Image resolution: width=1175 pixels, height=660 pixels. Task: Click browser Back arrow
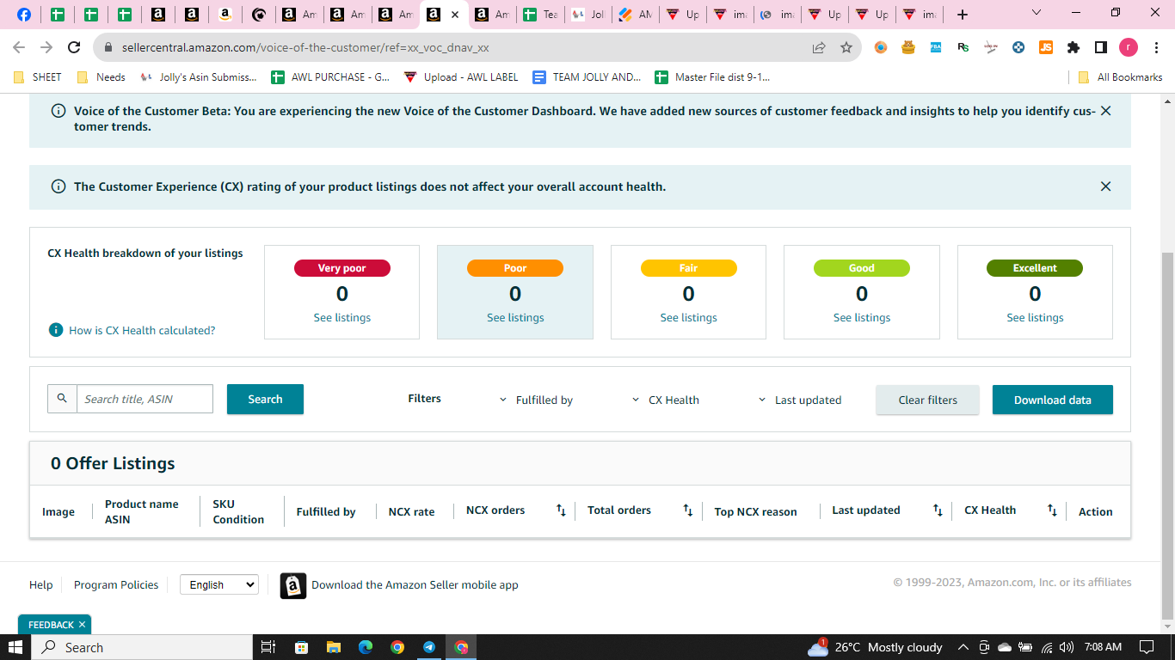[19, 47]
